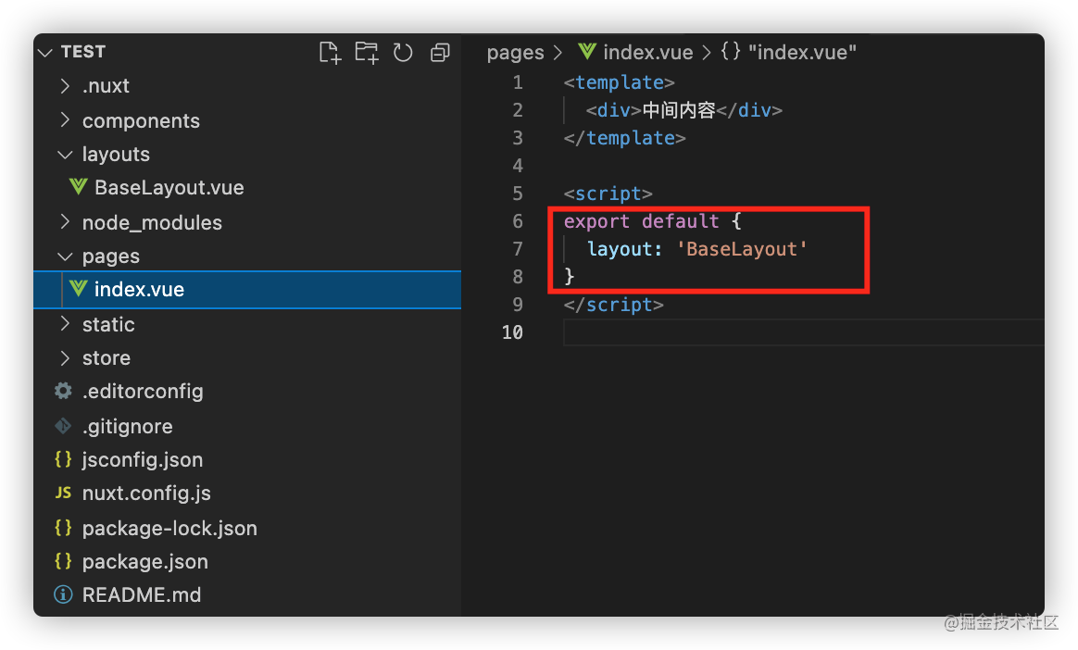Click the gear icon next to .editorconfig

(x=63, y=391)
